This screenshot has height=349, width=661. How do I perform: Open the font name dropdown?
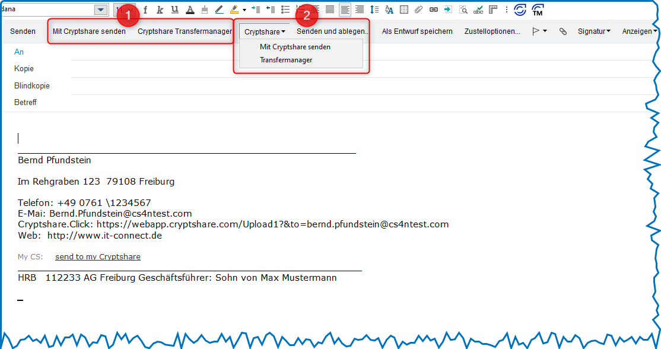point(101,9)
